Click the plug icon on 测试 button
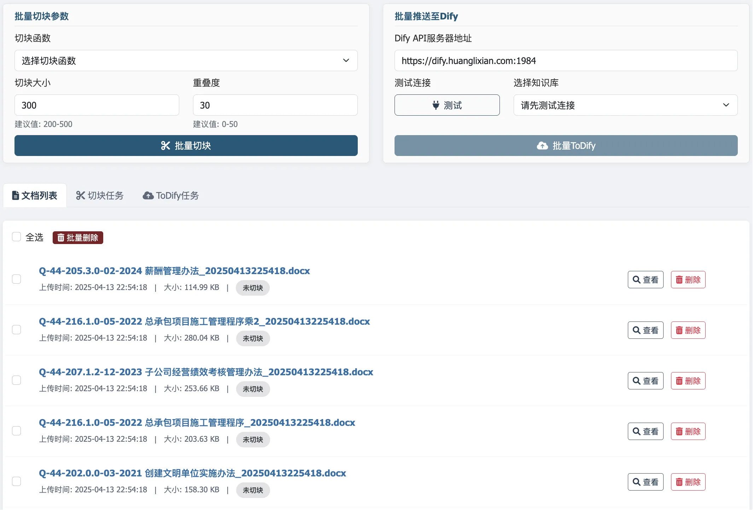 point(436,105)
